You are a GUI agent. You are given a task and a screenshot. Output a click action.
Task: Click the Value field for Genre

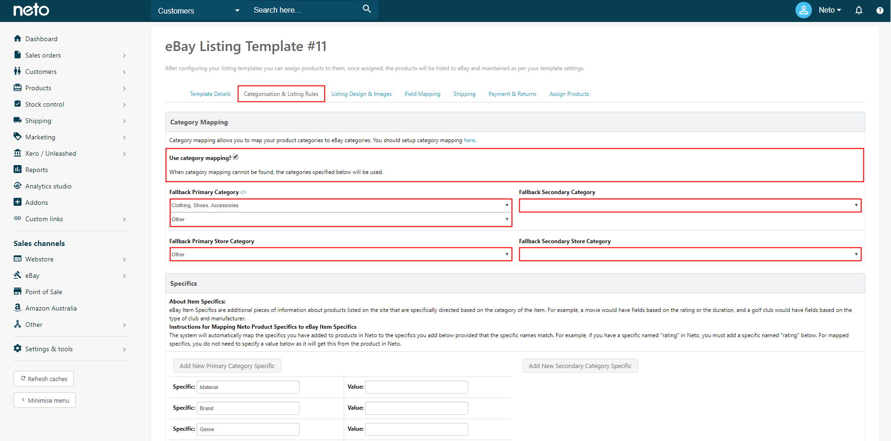[x=417, y=429]
